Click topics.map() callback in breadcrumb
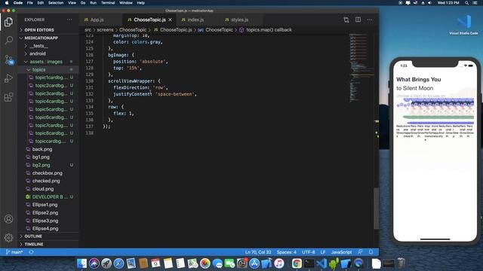This screenshot has width=483, height=271. [x=269, y=30]
